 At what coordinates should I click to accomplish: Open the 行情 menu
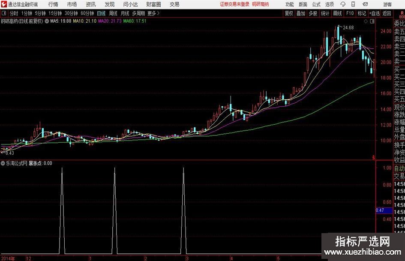point(53,4)
